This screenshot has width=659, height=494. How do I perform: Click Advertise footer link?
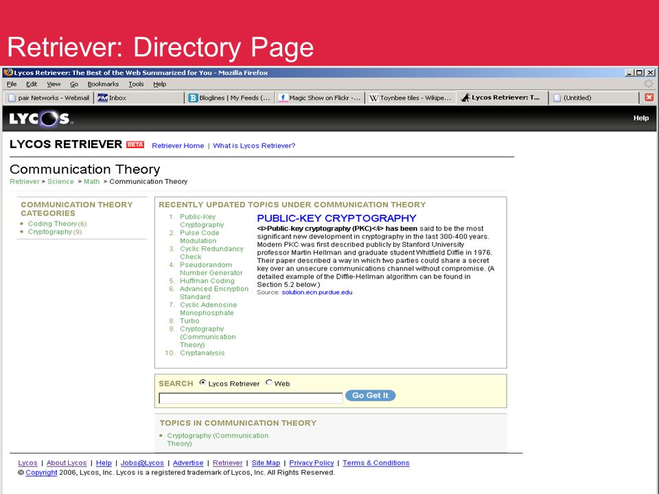pyautogui.click(x=188, y=463)
